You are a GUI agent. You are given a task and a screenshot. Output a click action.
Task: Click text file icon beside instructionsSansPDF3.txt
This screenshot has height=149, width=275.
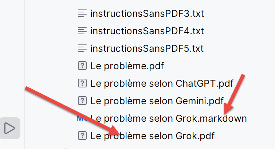pos(82,13)
